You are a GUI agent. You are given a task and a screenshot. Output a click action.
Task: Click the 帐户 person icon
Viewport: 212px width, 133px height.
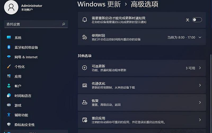[x=9, y=86]
